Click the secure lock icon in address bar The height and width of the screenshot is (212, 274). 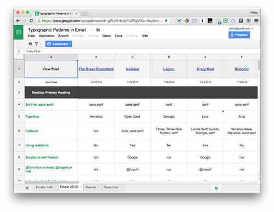pos(39,21)
